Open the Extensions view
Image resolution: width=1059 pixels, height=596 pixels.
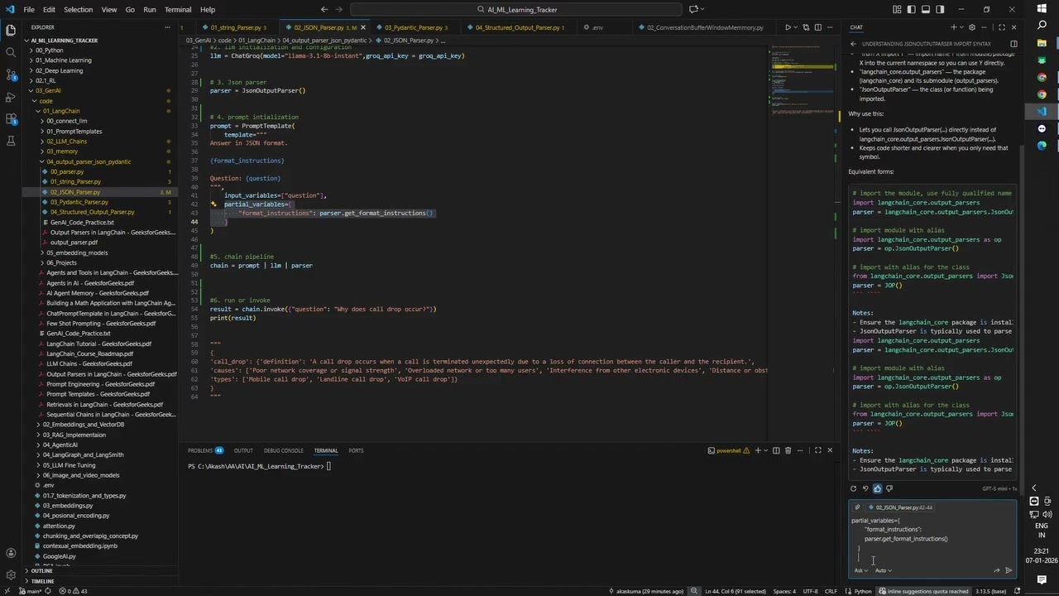pos(11,119)
